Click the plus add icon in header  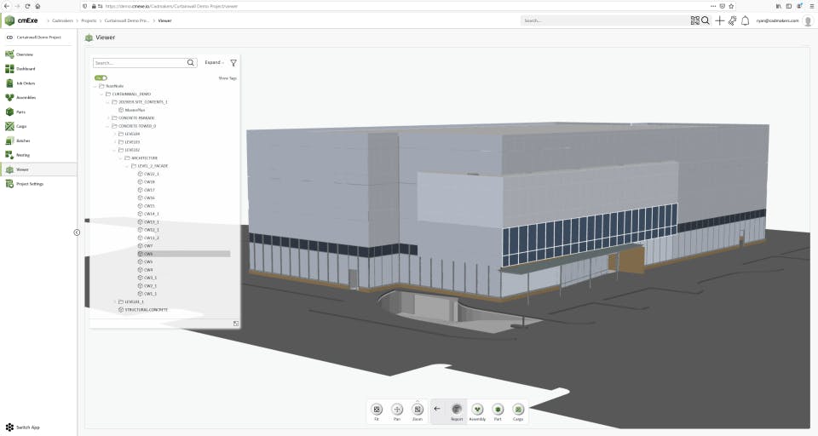click(x=719, y=20)
